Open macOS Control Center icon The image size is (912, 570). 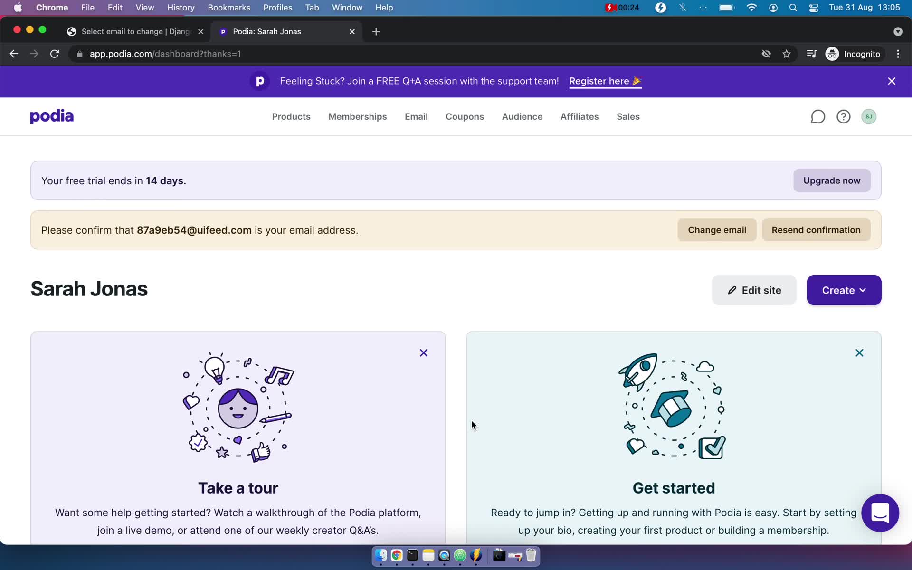[x=814, y=8]
